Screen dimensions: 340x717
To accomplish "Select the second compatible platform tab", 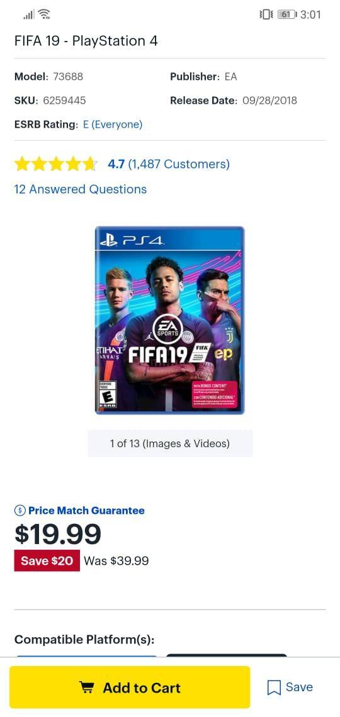I will tap(227, 656).
